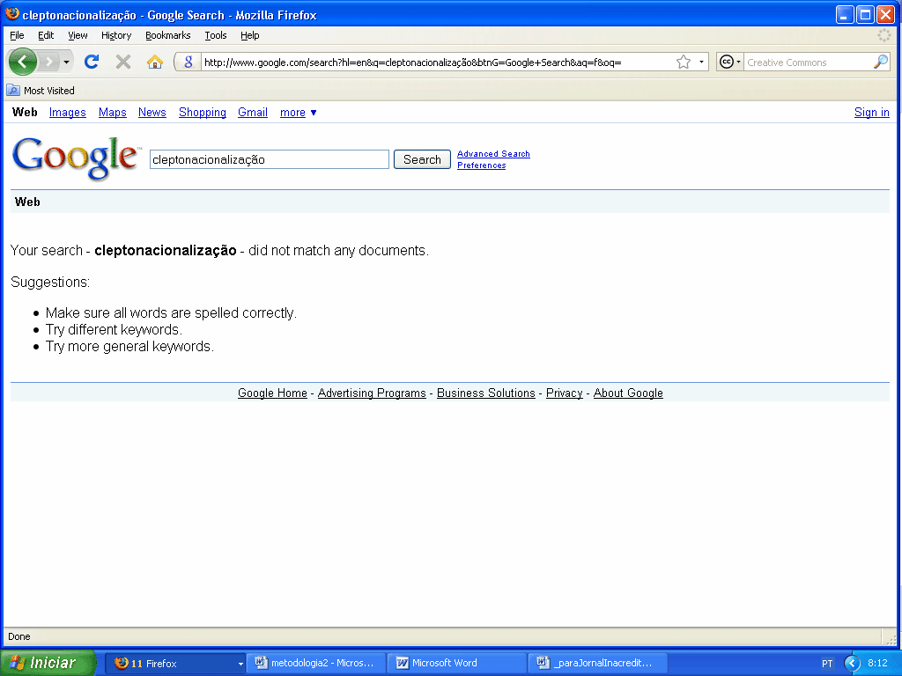Expand hidden system tray icons arrow
Screen dimensions: 902x676
[852, 664]
